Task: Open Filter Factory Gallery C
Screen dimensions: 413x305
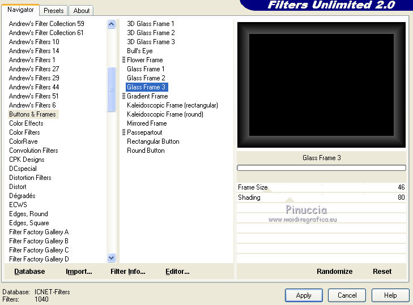Action: (39, 250)
